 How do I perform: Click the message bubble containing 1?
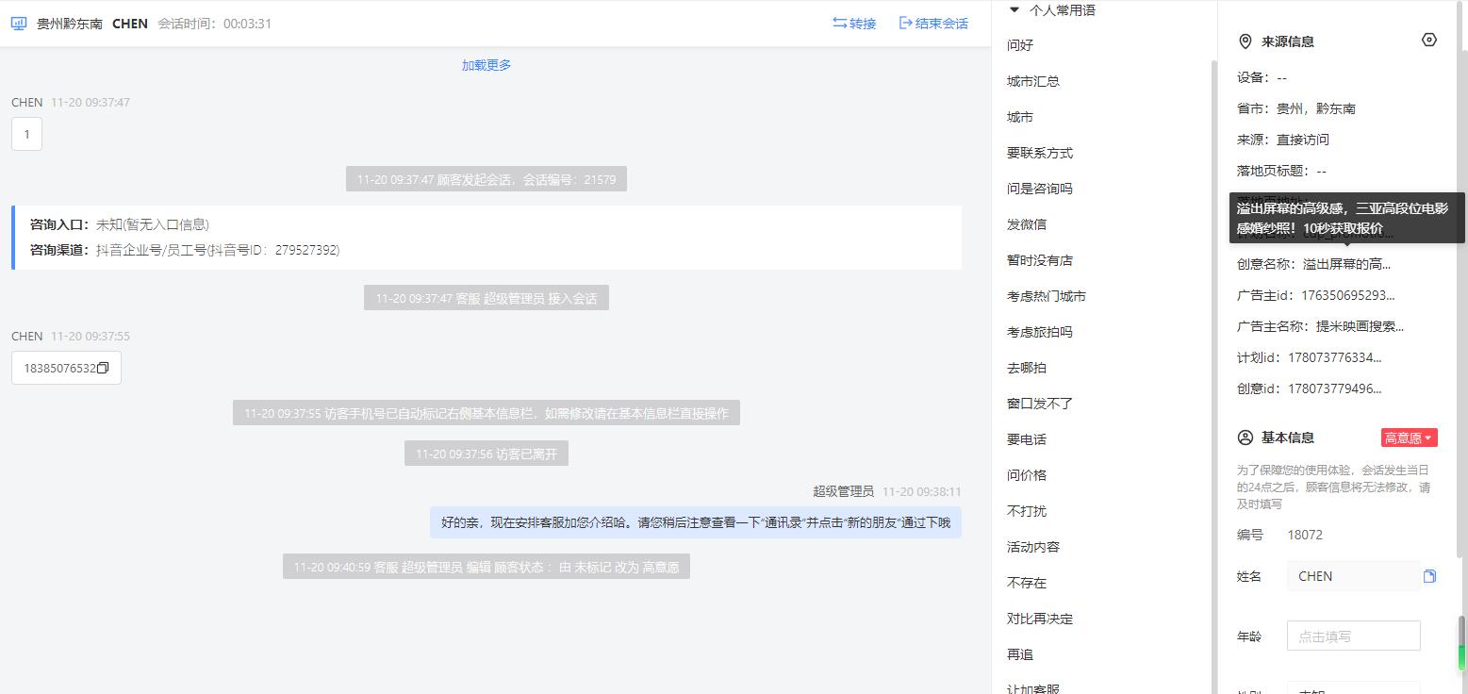click(x=26, y=134)
